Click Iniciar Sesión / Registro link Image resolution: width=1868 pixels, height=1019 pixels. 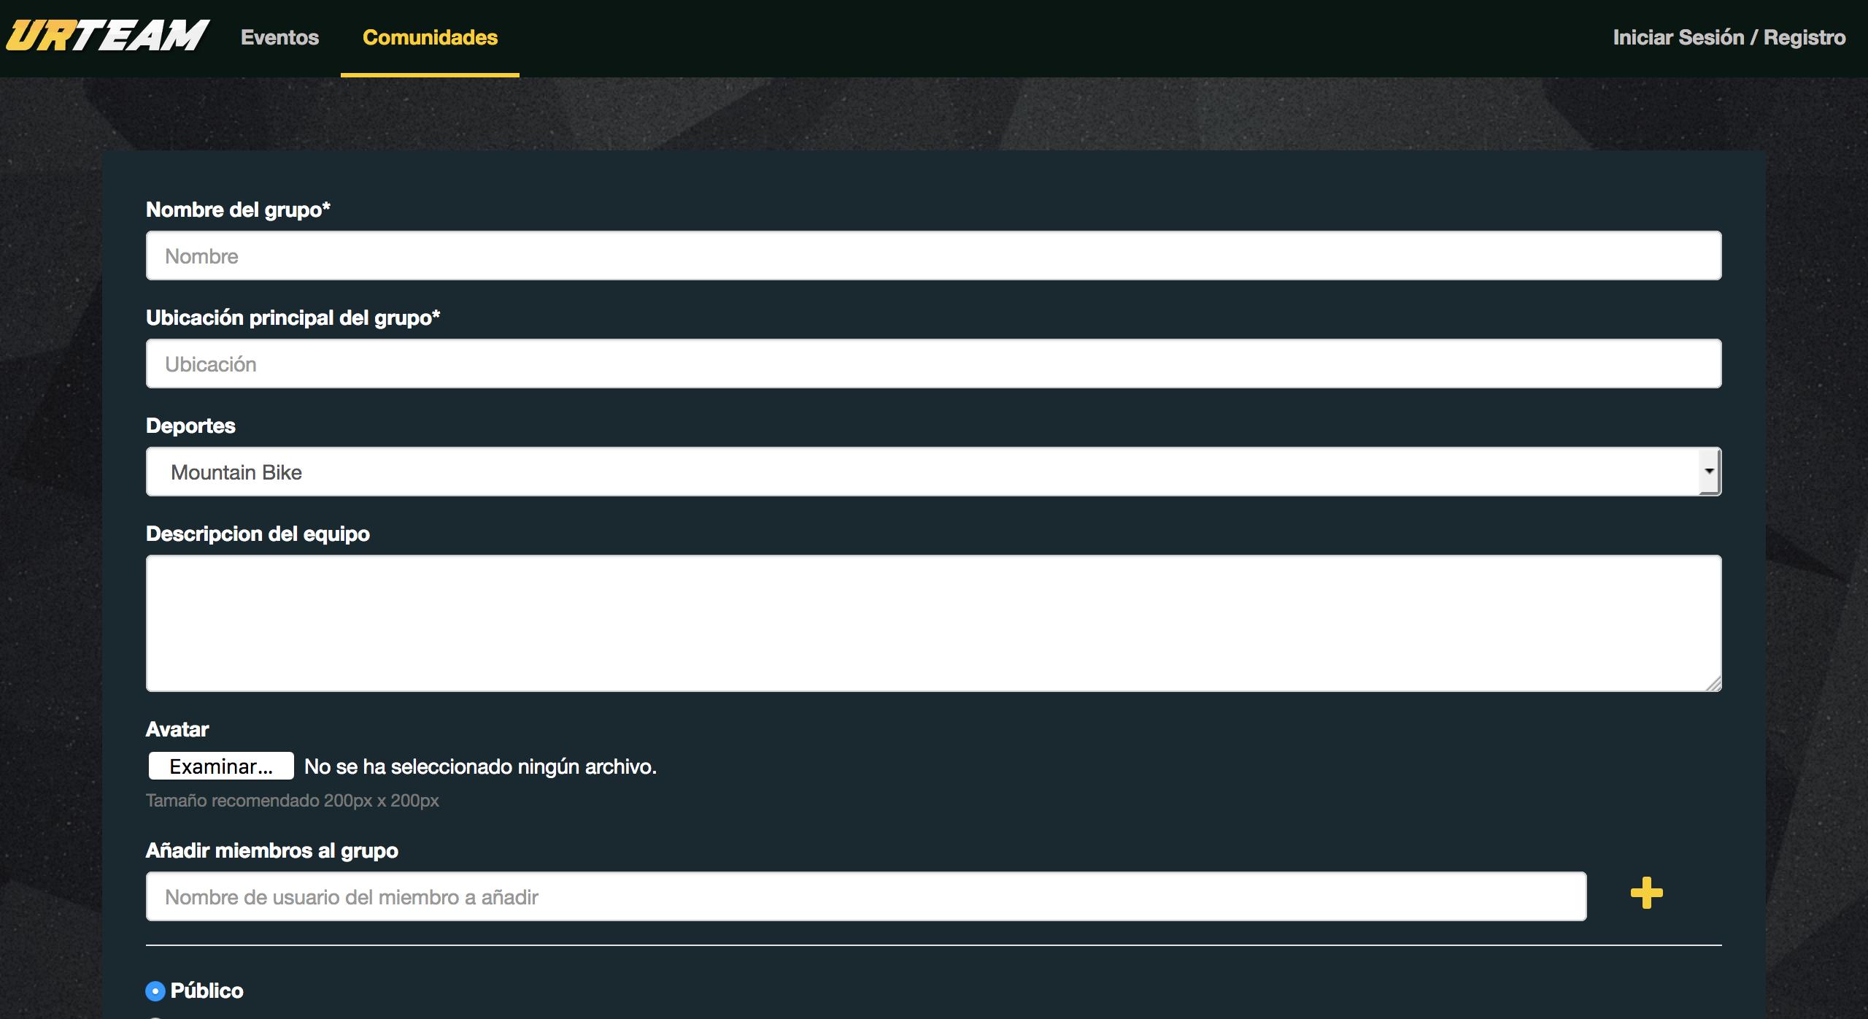click(1729, 37)
